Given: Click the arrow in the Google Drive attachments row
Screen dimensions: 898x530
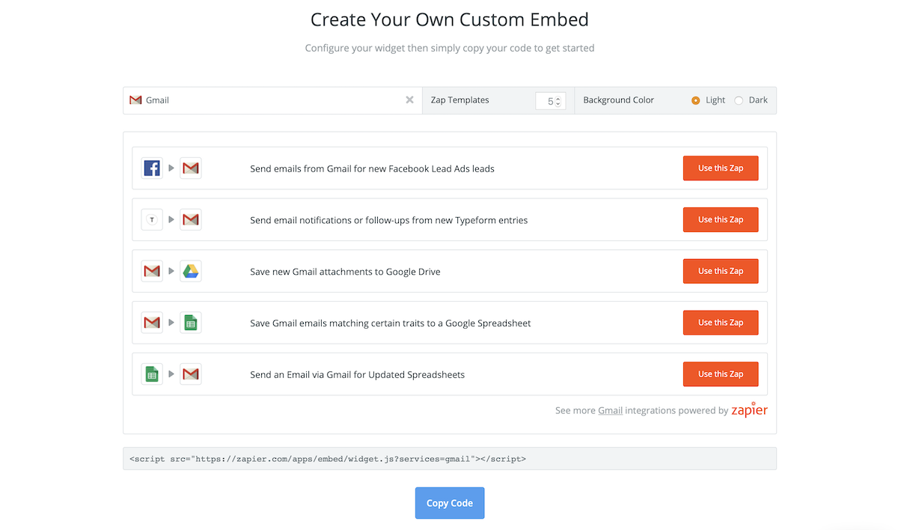Looking at the screenshot, I should 171,271.
